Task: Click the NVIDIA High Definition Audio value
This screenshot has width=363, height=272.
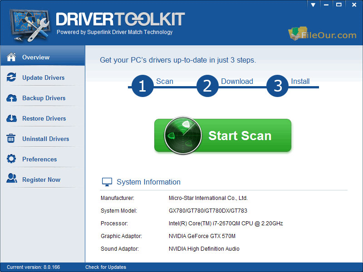Action: pyautogui.click(x=204, y=249)
